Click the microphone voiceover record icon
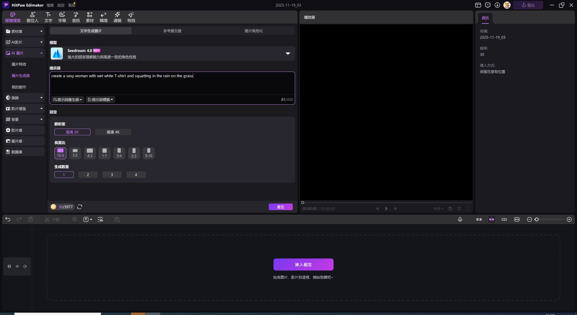The image size is (577, 315). (460, 219)
